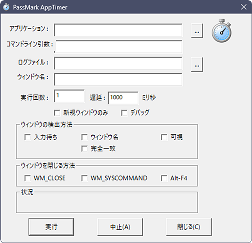Select the 遅延 field showing 1000
Image resolution: width=252 pixels, height=243 pixels.
(x=123, y=98)
